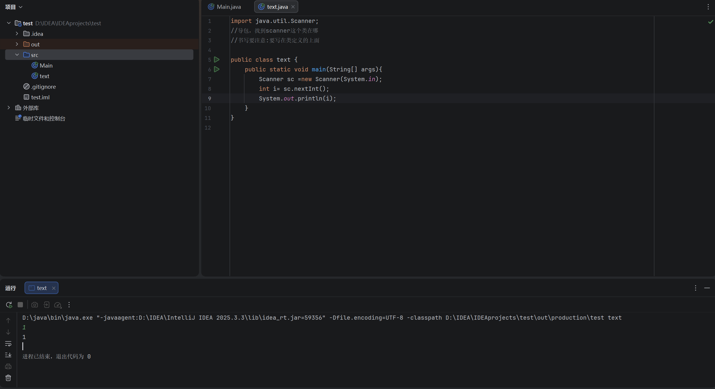Click the scroll down arrow in console gutter
The image size is (715, 389).
click(x=8, y=332)
